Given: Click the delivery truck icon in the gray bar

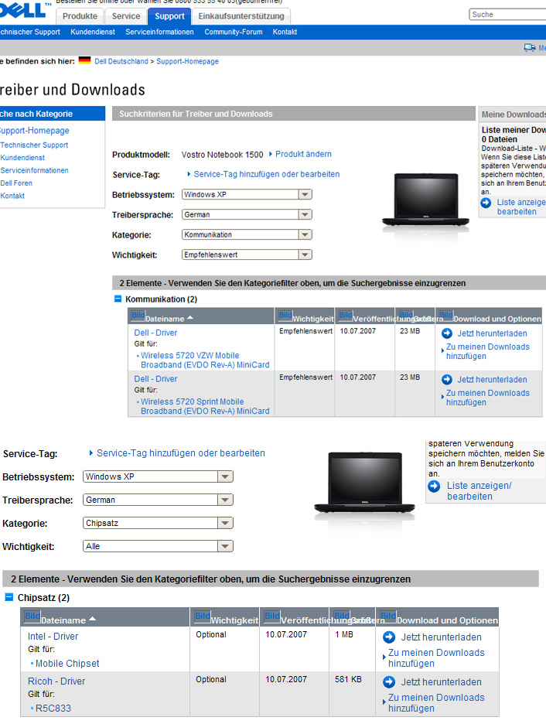Looking at the screenshot, I should click(x=530, y=47).
